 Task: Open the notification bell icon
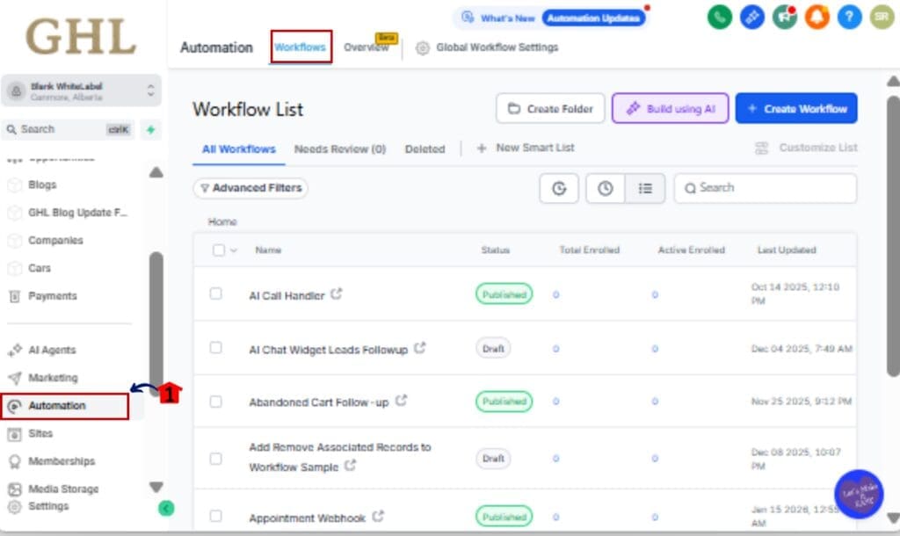817,18
